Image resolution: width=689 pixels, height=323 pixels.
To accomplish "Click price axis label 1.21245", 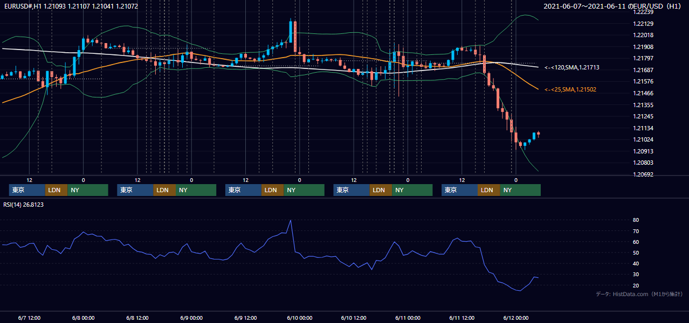I will [x=643, y=116].
